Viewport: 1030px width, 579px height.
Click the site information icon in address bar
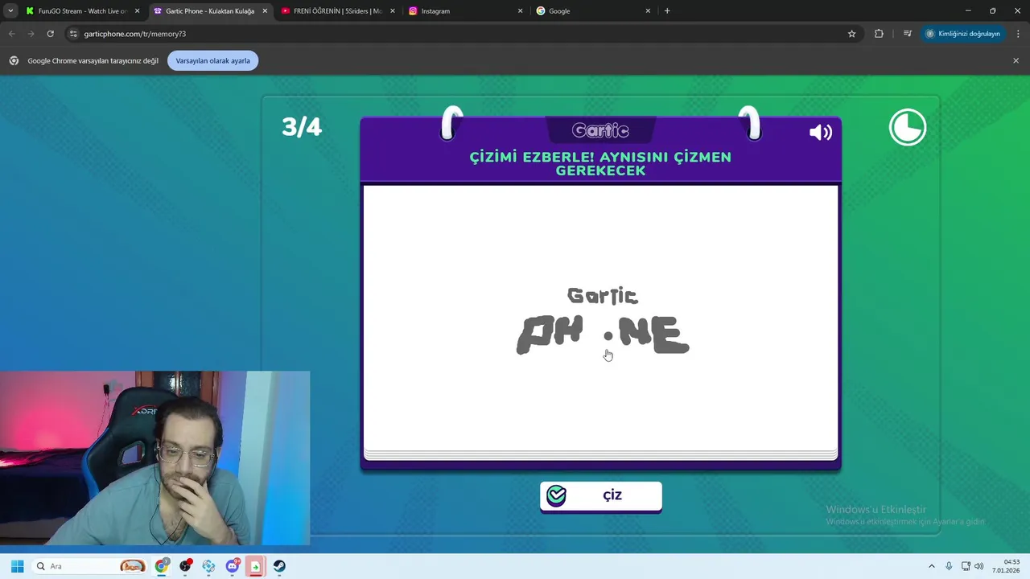[73, 34]
